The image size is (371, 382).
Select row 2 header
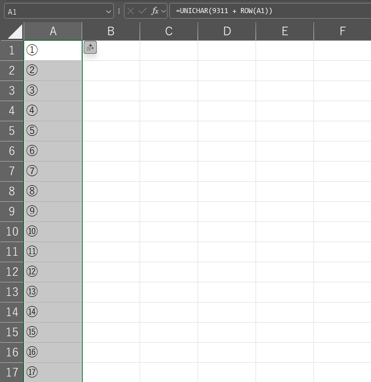click(12, 70)
